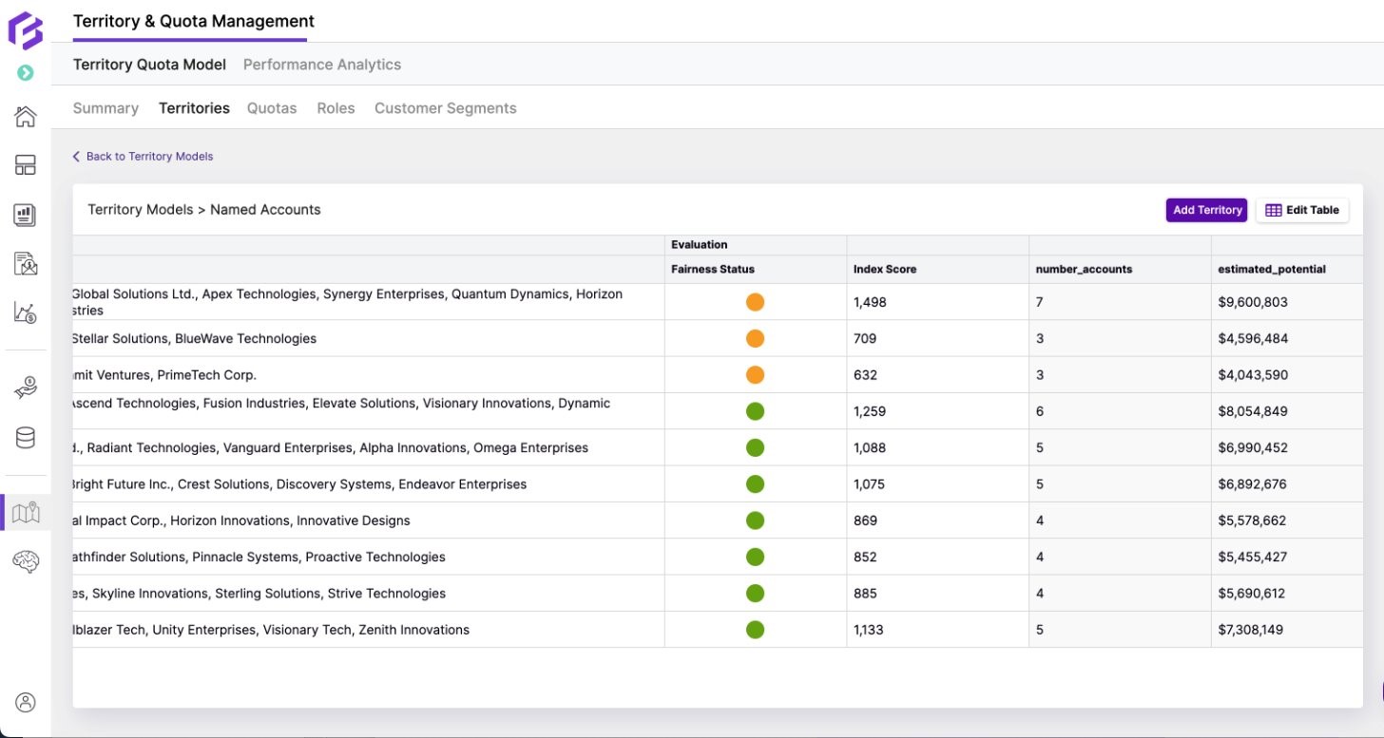Click the orange fairness status dot for 1,498 row

[x=755, y=302]
